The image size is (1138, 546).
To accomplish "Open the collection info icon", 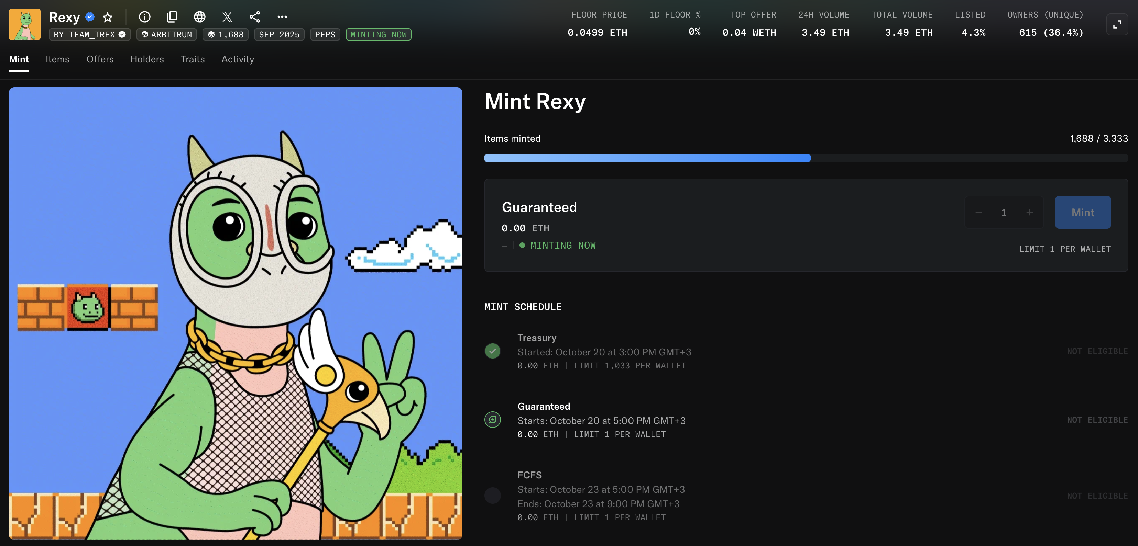I will pyautogui.click(x=144, y=17).
